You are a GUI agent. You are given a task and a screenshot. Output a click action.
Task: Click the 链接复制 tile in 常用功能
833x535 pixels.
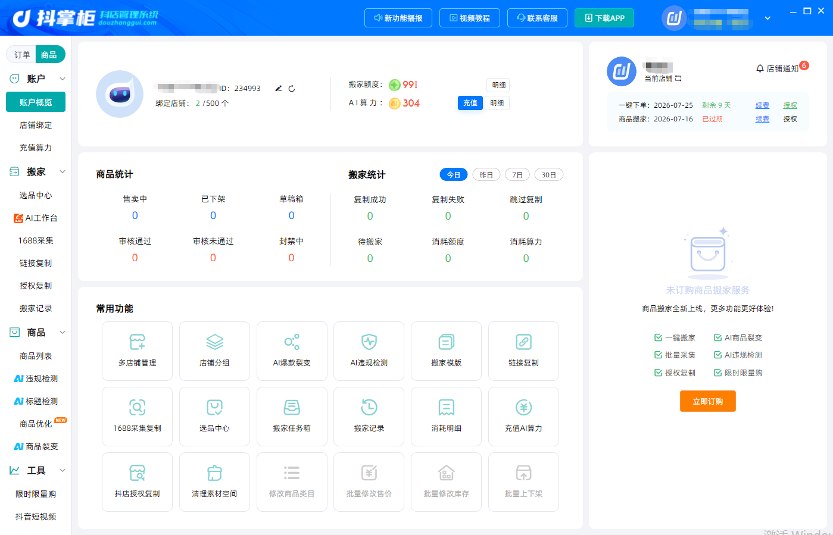point(523,351)
